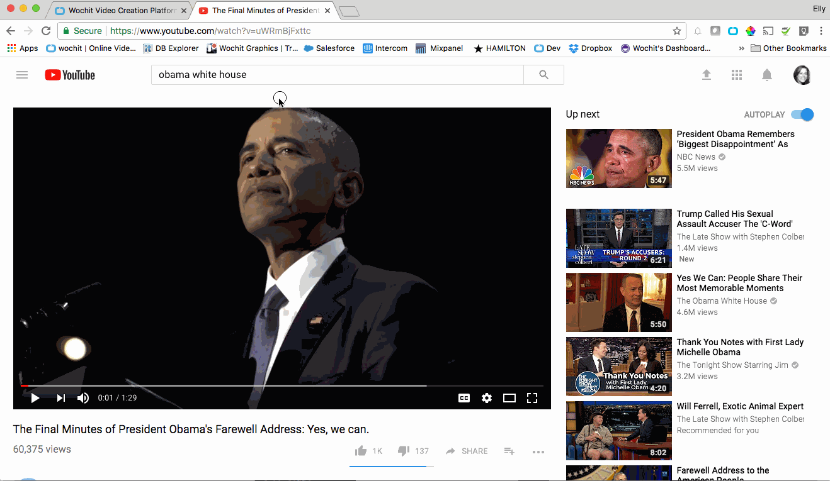Switch to theater mode
The height and width of the screenshot is (481, 830).
coord(509,397)
